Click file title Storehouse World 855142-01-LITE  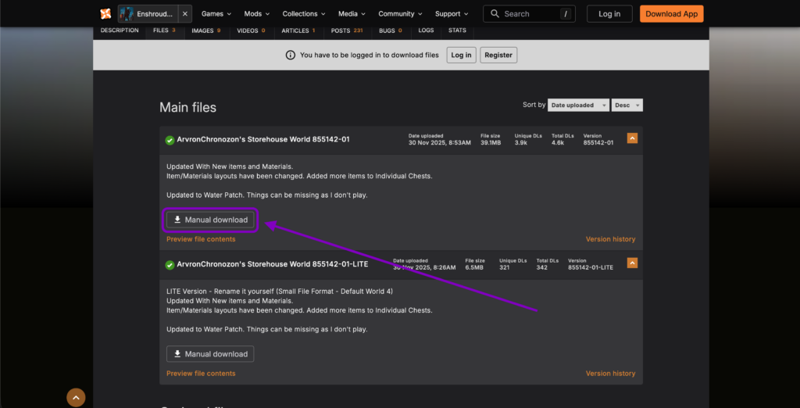tap(273, 264)
